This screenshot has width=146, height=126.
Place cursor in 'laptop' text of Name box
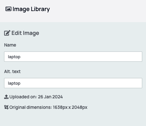pyautogui.click(x=14, y=57)
